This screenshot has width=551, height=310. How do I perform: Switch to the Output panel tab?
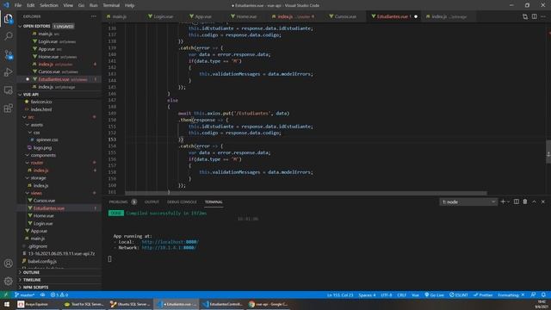click(x=152, y=201)
